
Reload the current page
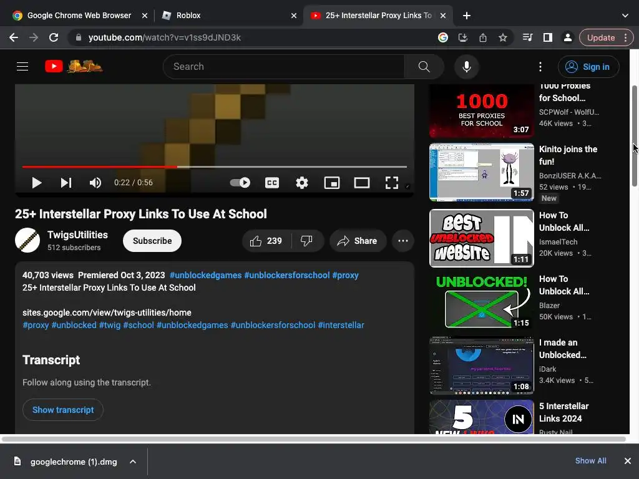(54, 37)
